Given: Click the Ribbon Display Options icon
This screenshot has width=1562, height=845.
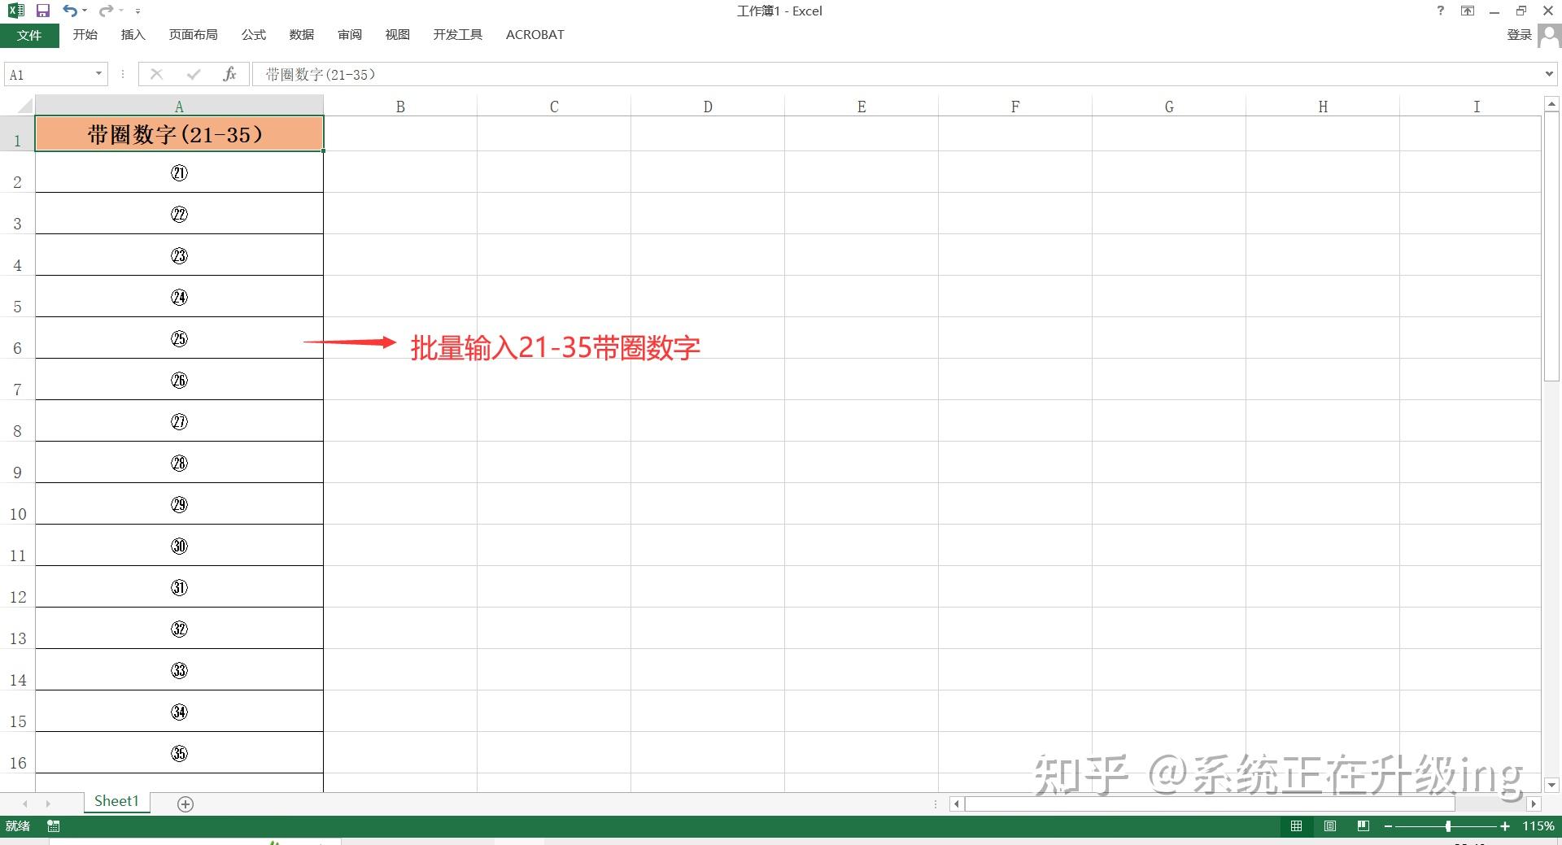Looking at the screenshot, I should (1468, 11).
